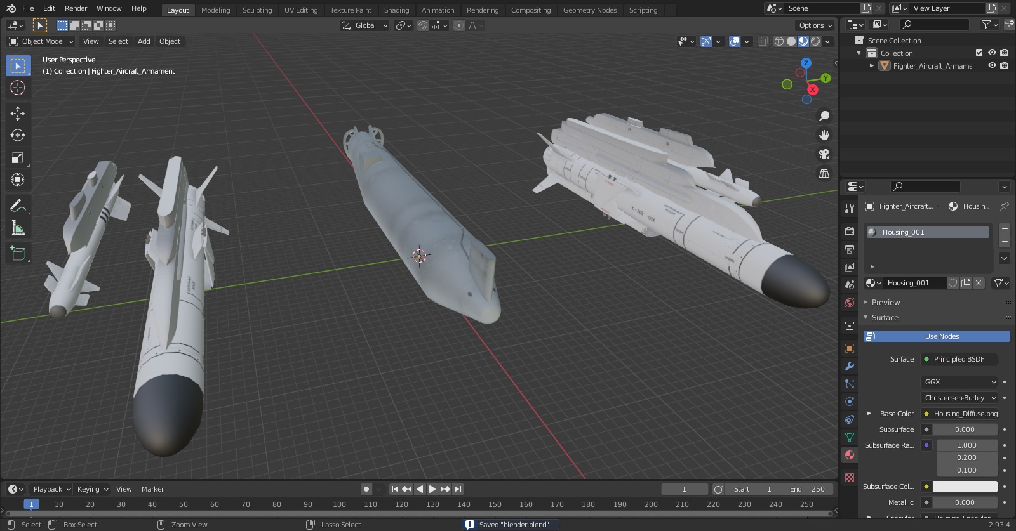Open the Add menu in viewport
Viewport: 1016px width, 531px height.
144,41
